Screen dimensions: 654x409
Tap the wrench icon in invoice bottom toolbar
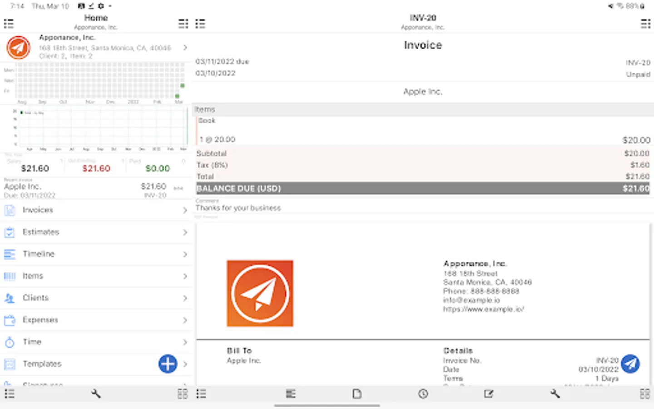[x=555, y=394]
